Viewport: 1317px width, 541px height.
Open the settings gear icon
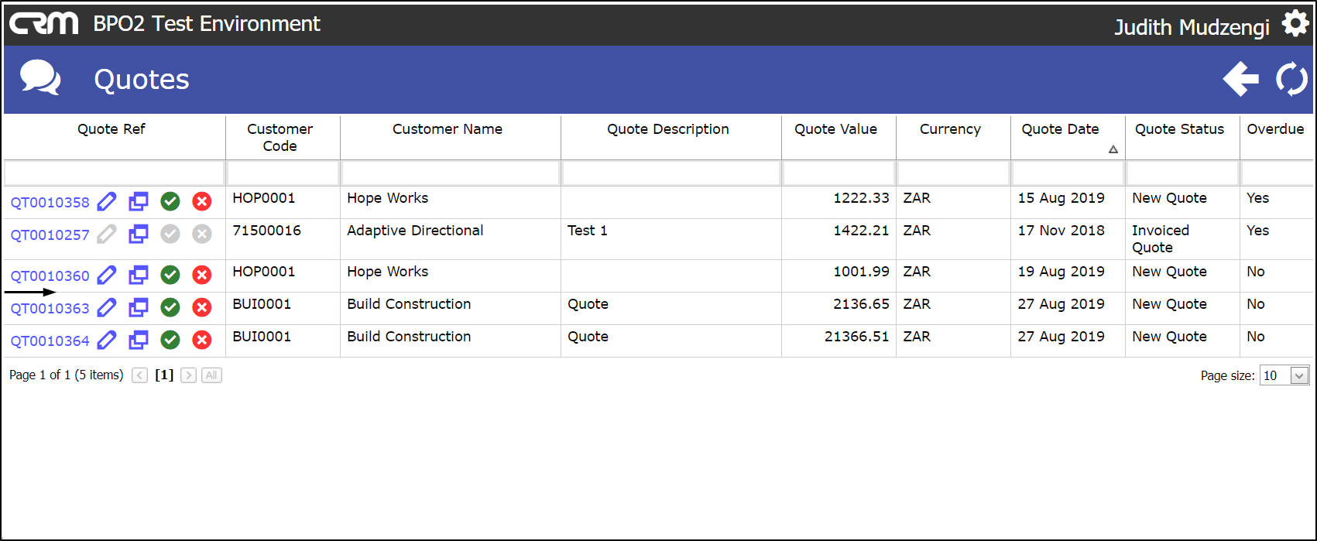1295,24
